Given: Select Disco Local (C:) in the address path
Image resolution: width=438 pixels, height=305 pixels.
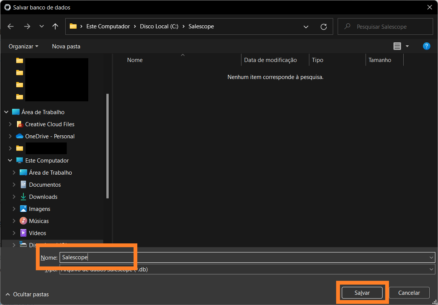Looking at the screenshot, I should tap(159, 26).
